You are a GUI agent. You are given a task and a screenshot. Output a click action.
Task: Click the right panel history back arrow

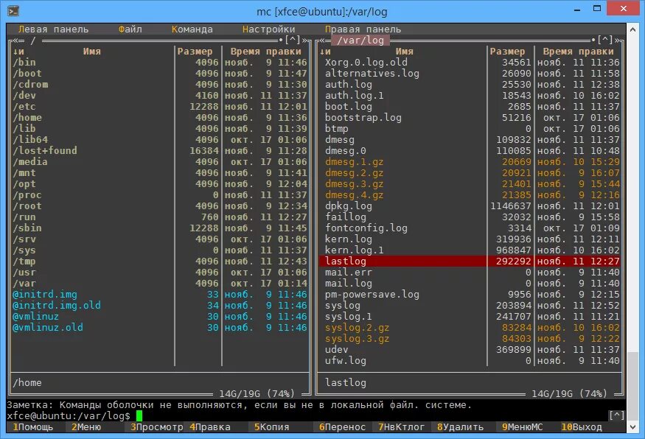point(322,41)
